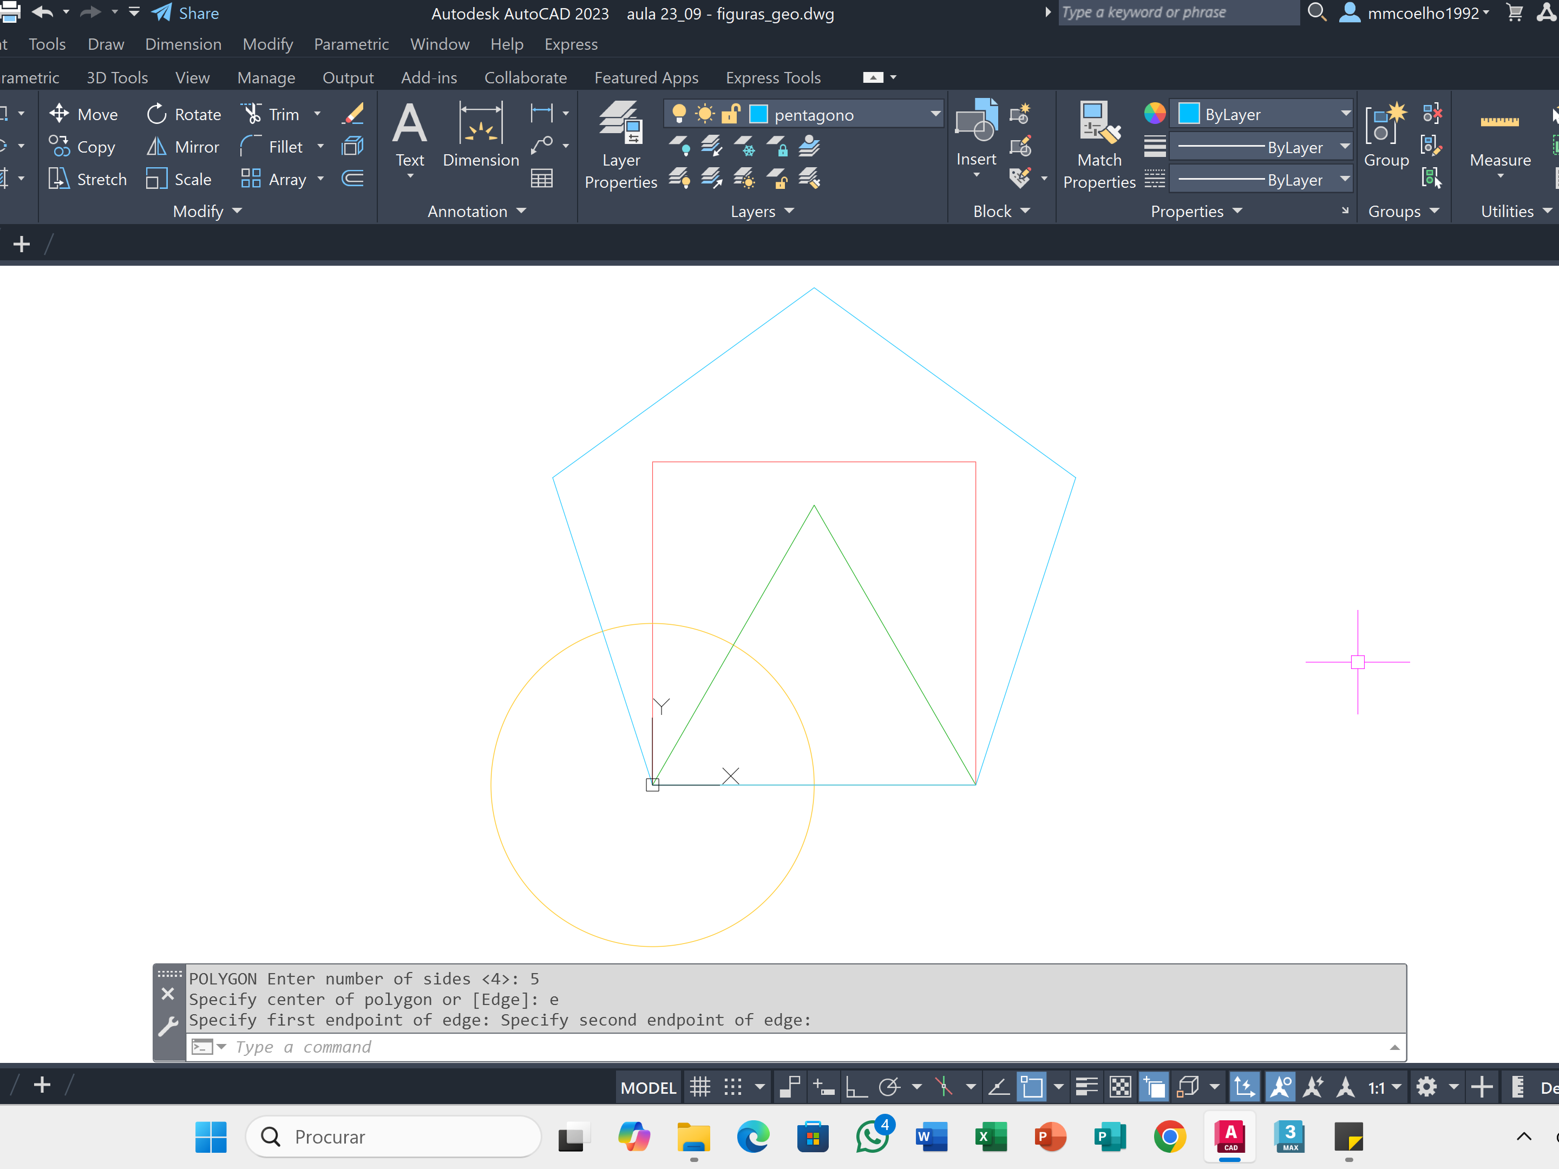
Task: Click the Share button
Action: tap(185, 12)
